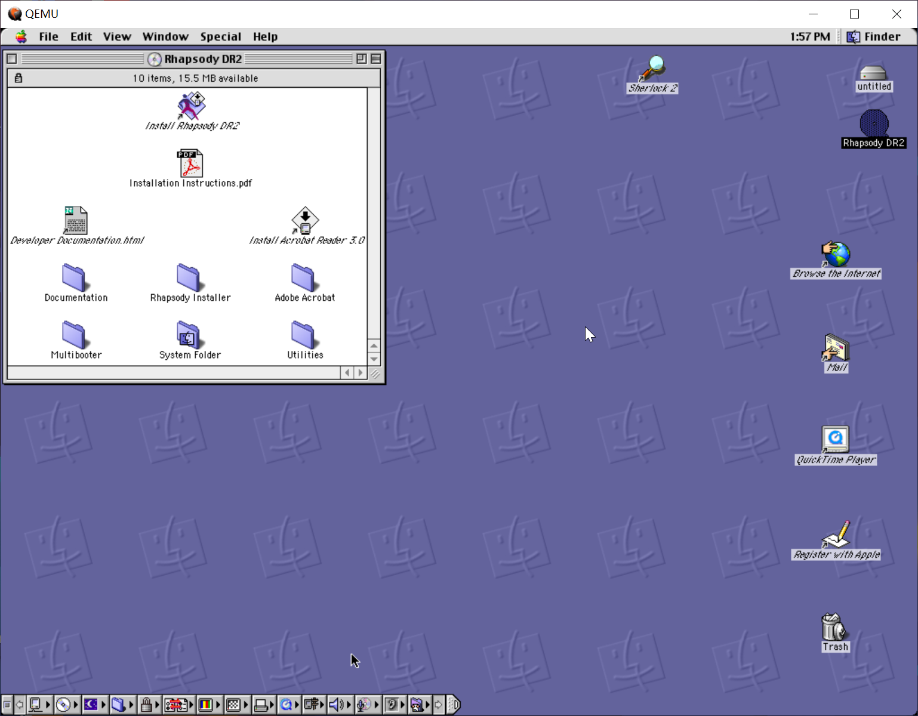Click the window's resize corner grip
Screen dimensions: 918x716
click(x=375, y=374)
